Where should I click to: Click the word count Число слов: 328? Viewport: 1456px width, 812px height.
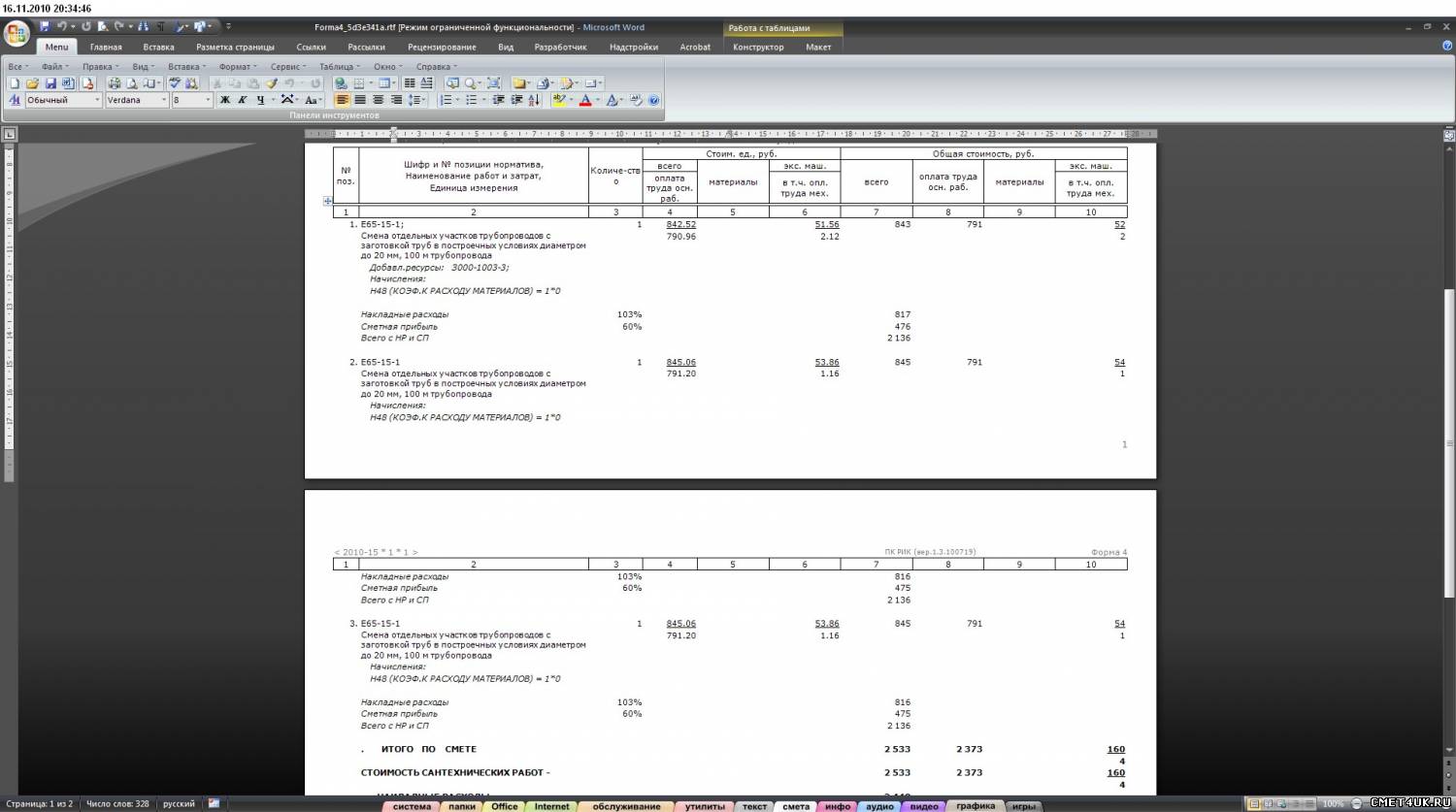pyautogui.click(x=117, y=804)
